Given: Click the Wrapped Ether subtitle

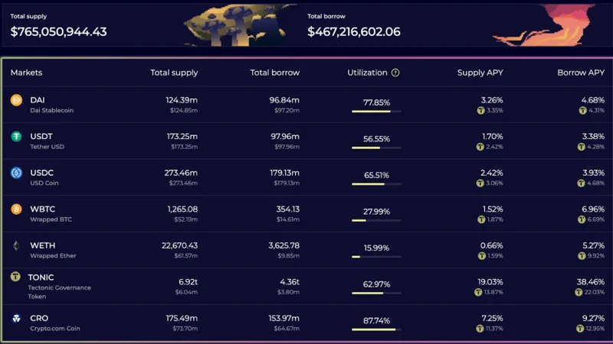Looking at the screenshot, I should coord(53,256).
